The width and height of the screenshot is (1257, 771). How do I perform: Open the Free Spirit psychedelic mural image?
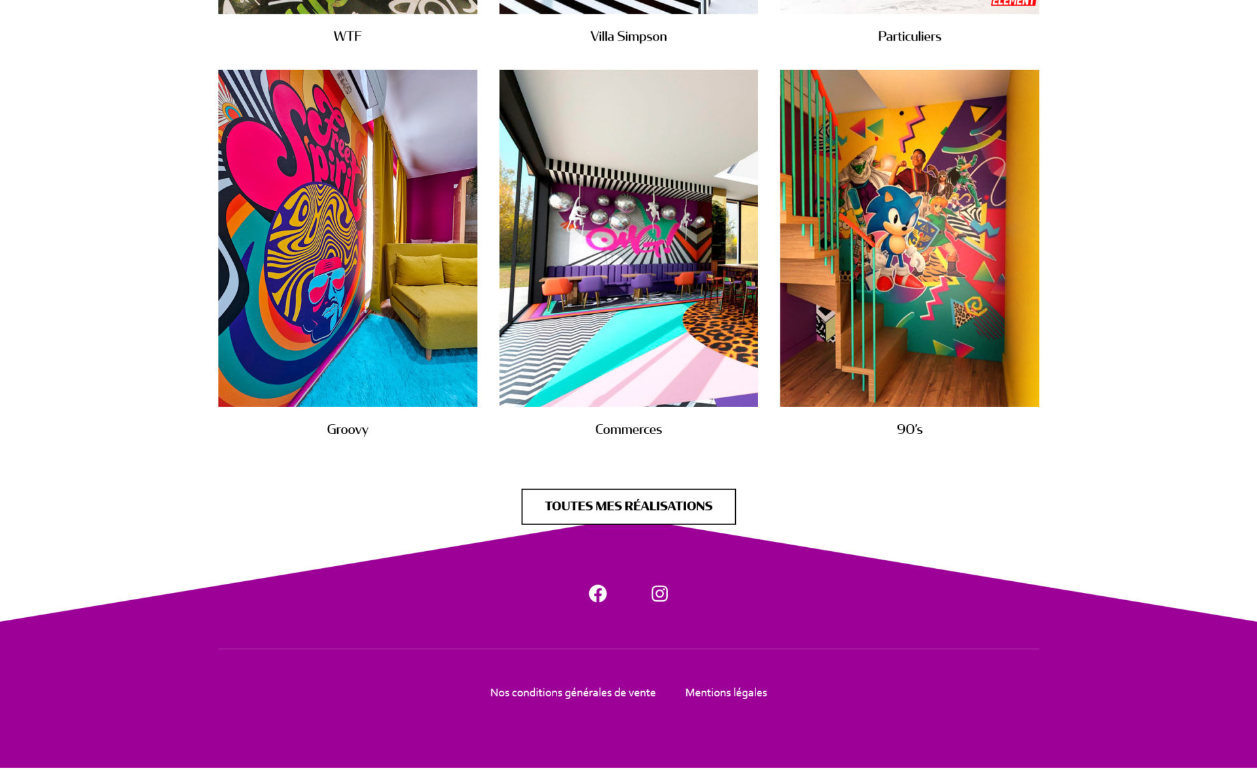point(348,238)
